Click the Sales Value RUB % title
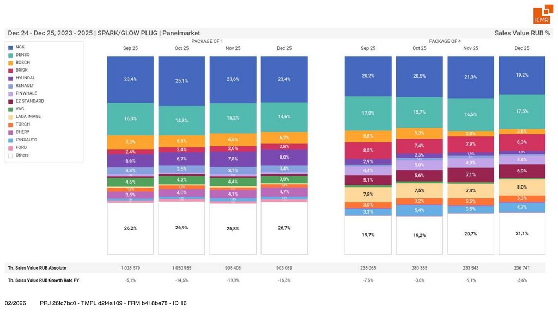558x312 pixels. pyautogui.click(x=521, y=33)
